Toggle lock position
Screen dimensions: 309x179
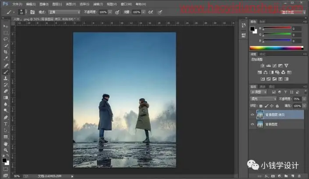[272, 106]
